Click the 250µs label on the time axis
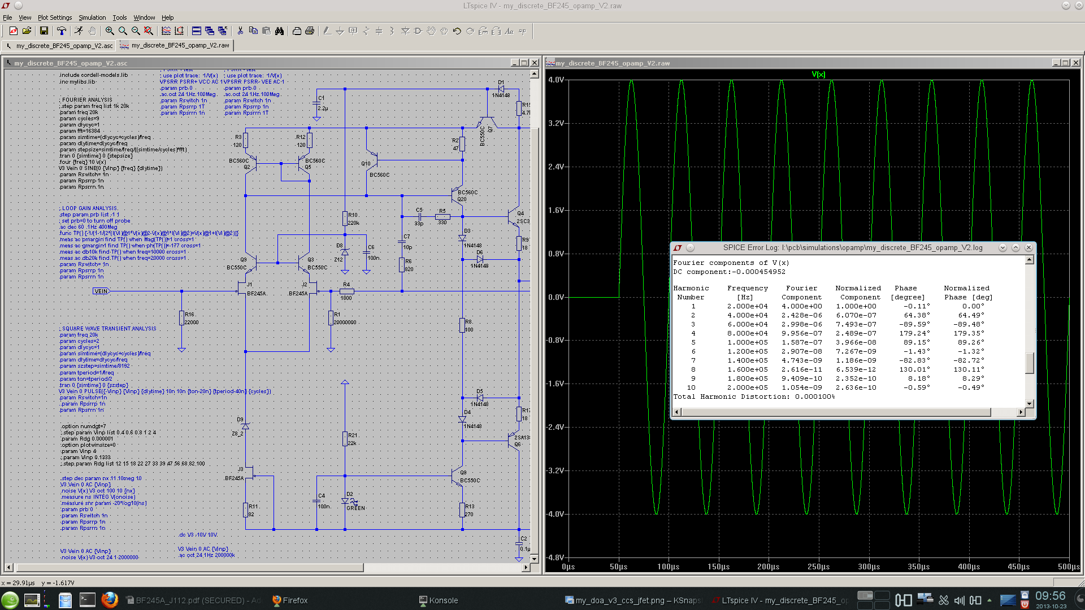Image resolution: width=1085 pixels, height=610 pixels. (x=818, y=567)
